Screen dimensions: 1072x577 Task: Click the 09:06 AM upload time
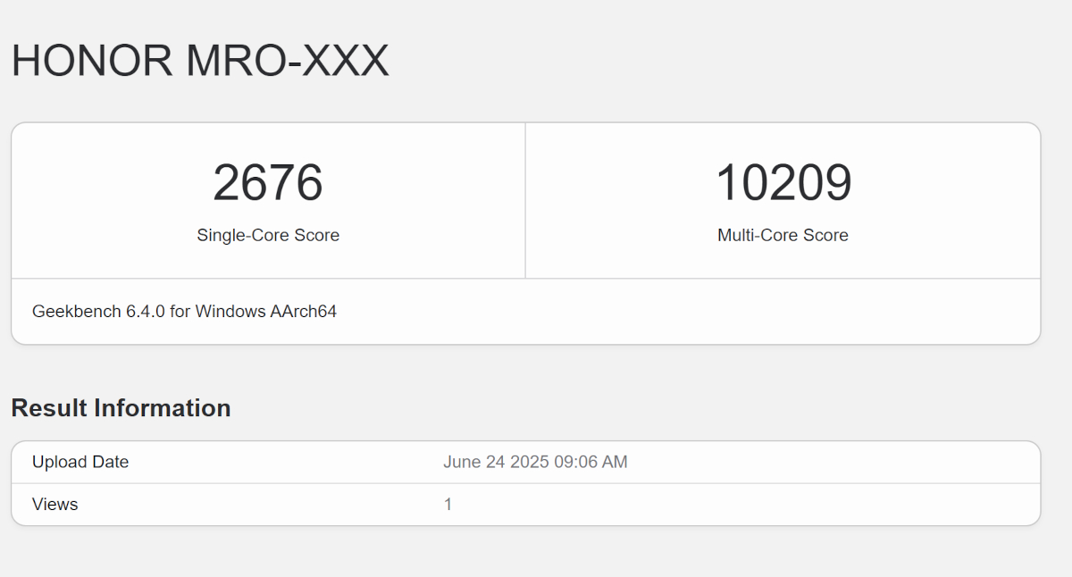tap(592, 463)
